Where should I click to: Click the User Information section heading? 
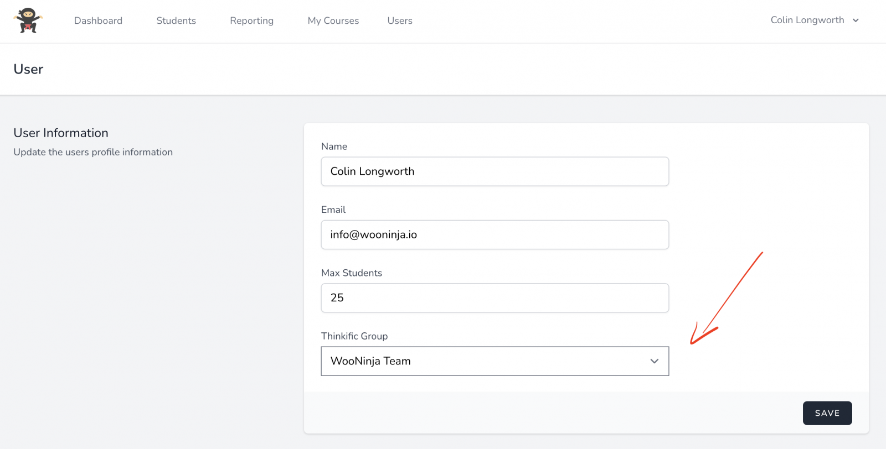pos(61,133)
